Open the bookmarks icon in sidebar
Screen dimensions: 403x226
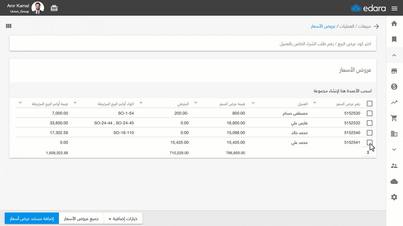click(394, 39)
